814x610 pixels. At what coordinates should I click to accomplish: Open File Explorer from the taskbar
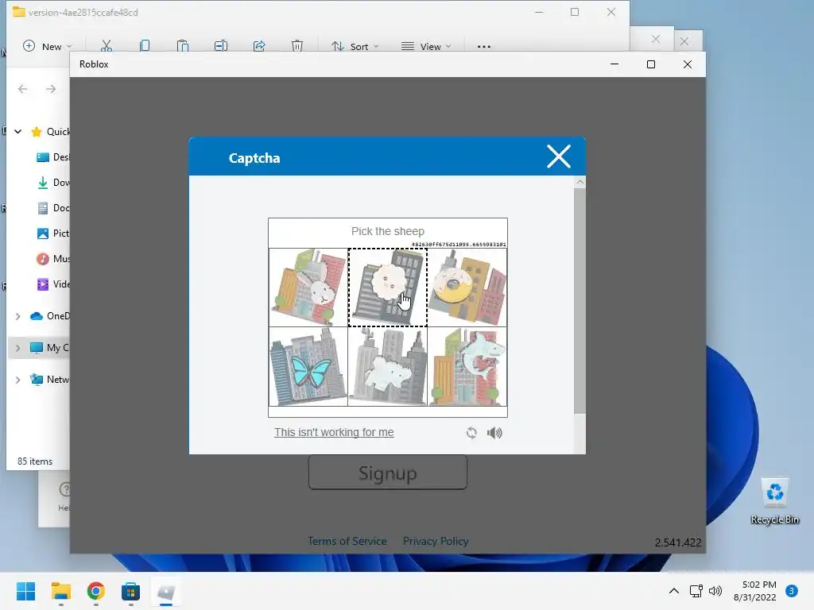60,591
